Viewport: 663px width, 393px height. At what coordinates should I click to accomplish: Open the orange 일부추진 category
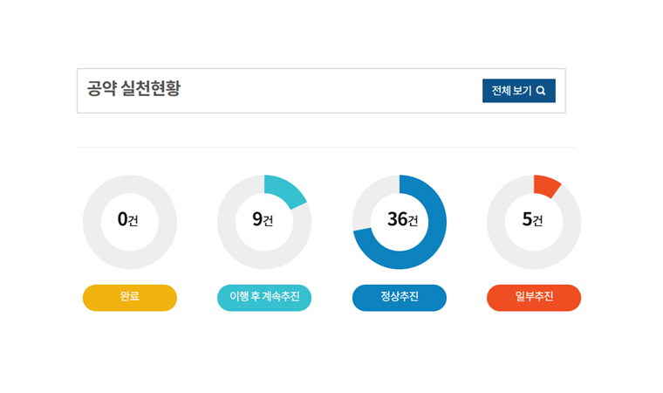point(534,297)
